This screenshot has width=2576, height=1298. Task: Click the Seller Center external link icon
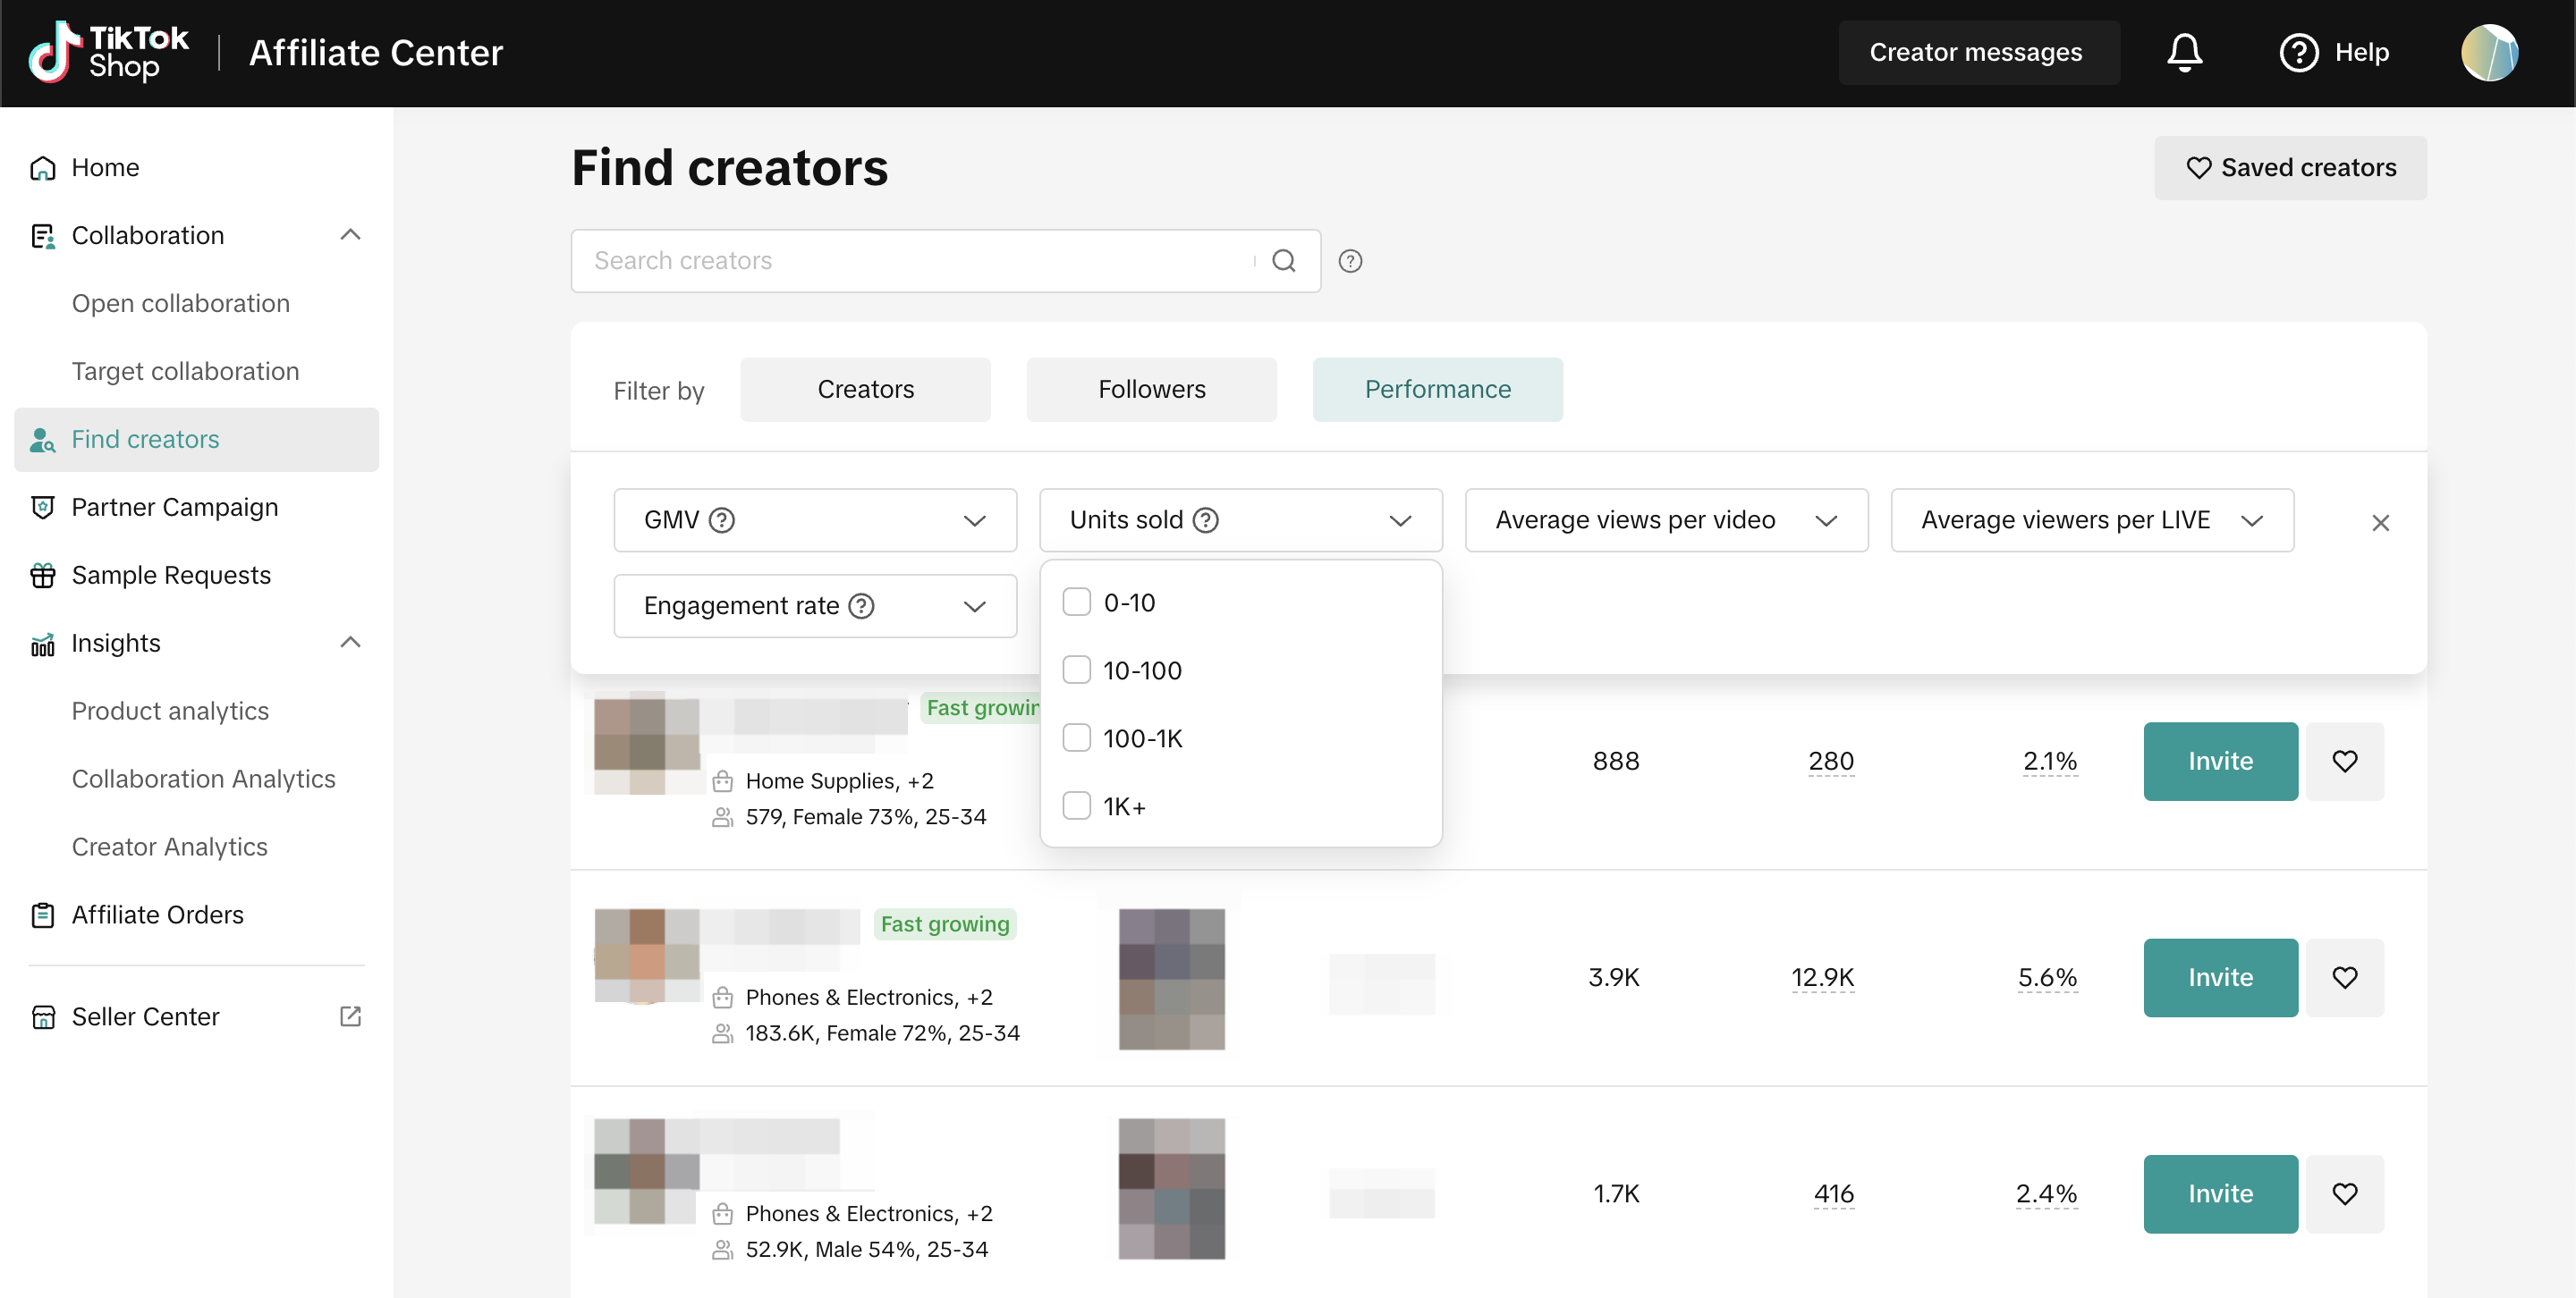click(x=350, y=1016)
